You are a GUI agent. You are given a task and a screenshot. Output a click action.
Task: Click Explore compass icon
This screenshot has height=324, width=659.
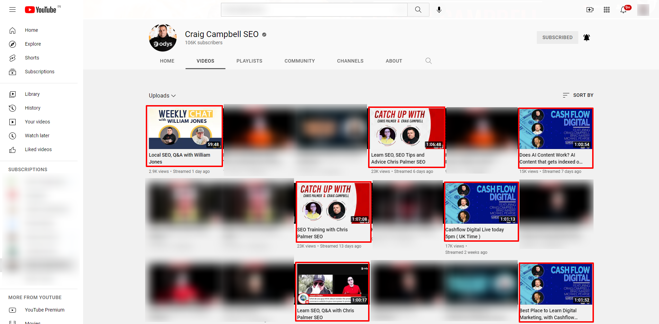(x=12, y=44)
